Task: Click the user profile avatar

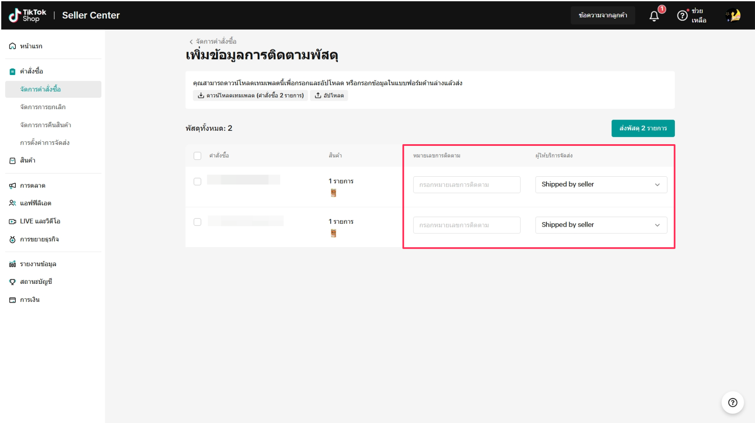Action: click(733, 15)
